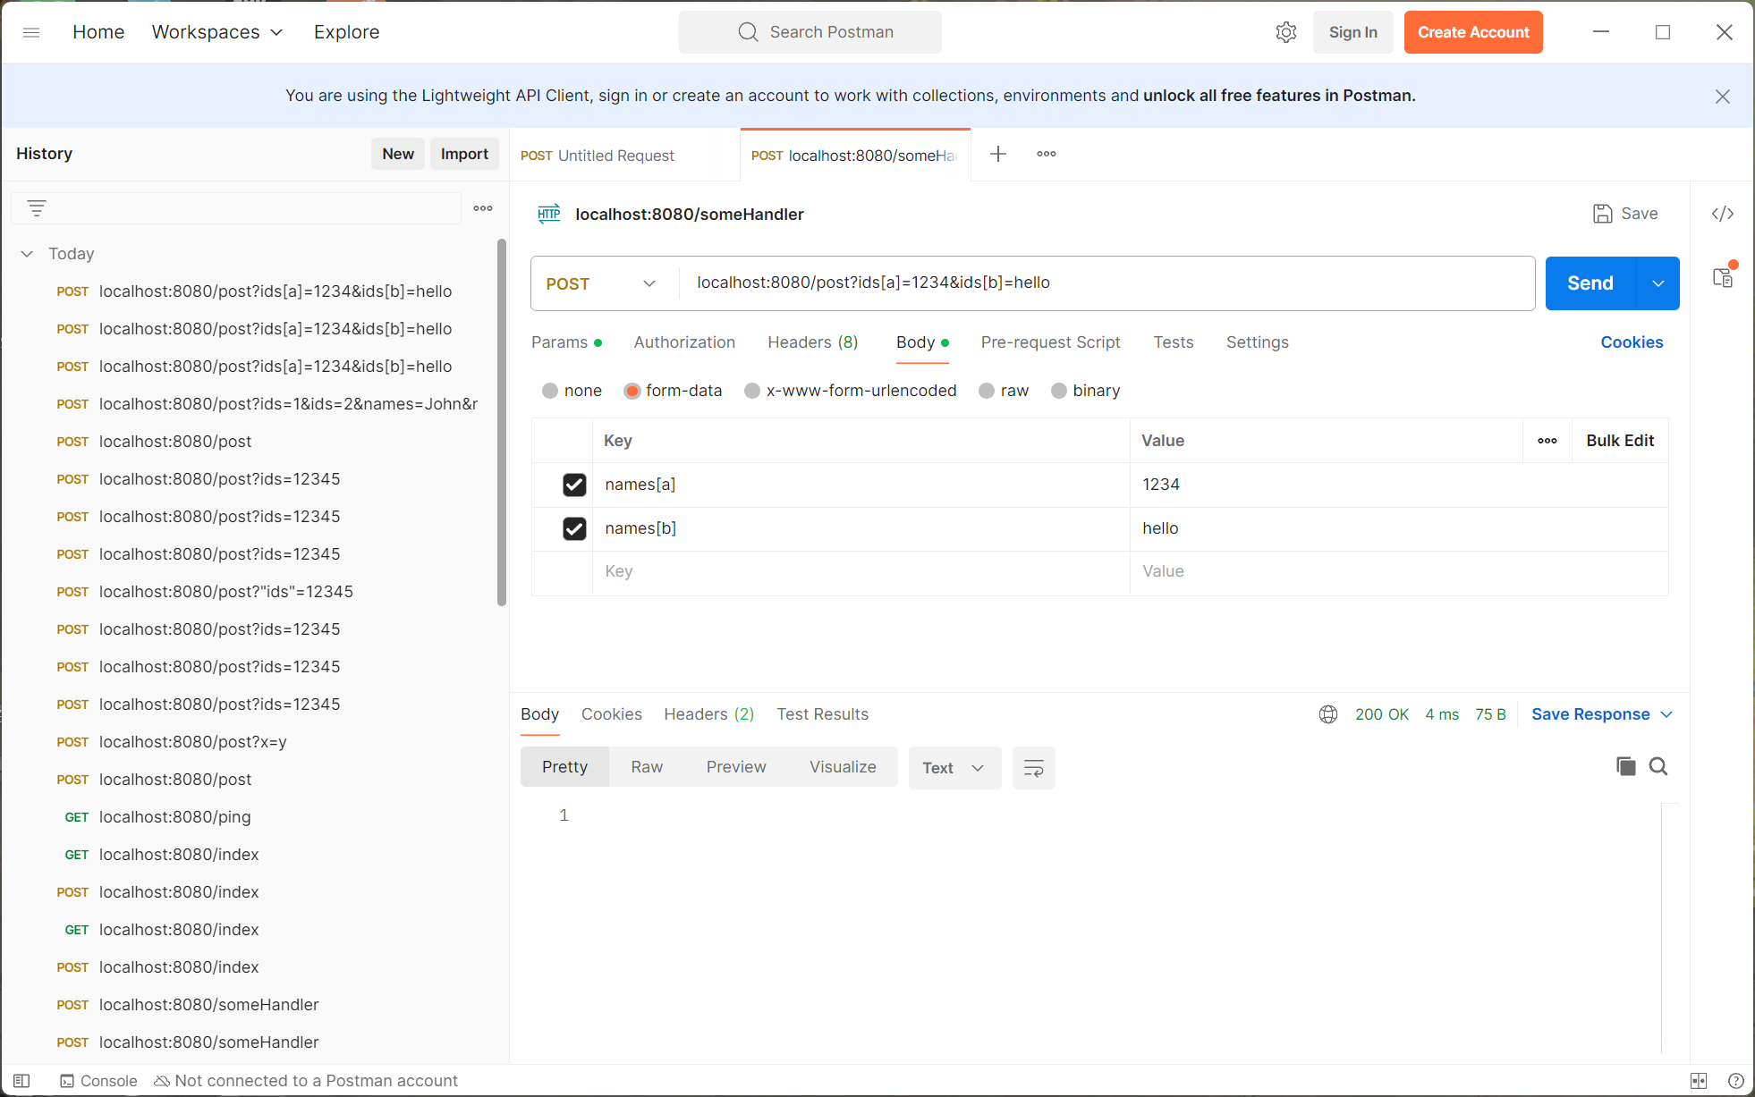This screenshot has height=1097, width=1755.
Task: Open the Text format dropdown
Action: (954, 768)
